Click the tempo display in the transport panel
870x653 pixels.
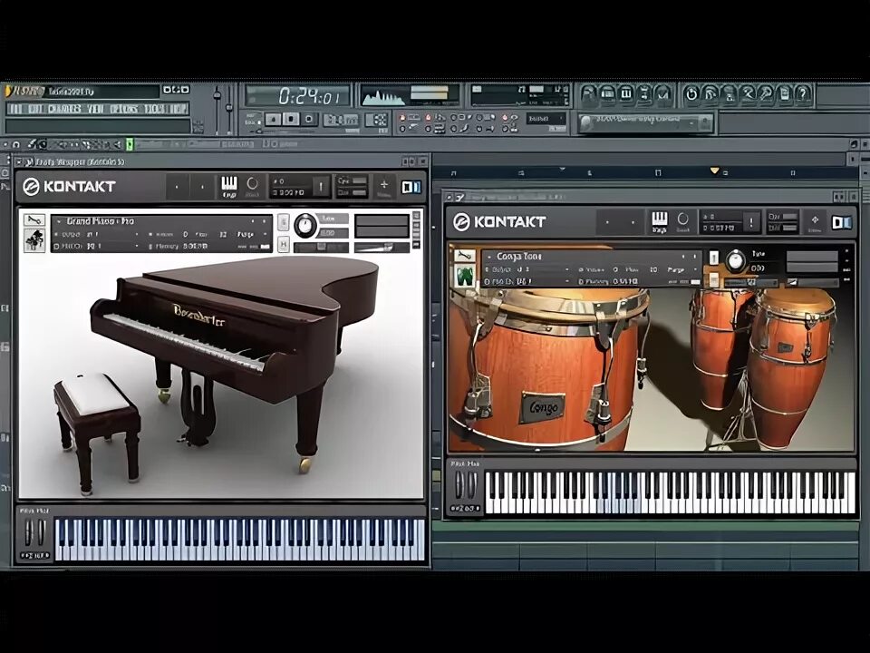click(342, 120)
